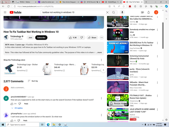Open purity - 9lives slowed thumbnail
169x127 pixels.
coord(118,74)
